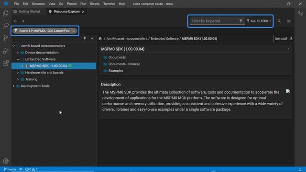Open the Edit menu

click(25, 4)
